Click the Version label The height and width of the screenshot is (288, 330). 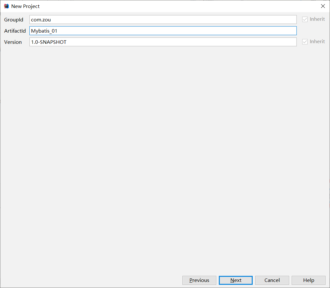13,42
